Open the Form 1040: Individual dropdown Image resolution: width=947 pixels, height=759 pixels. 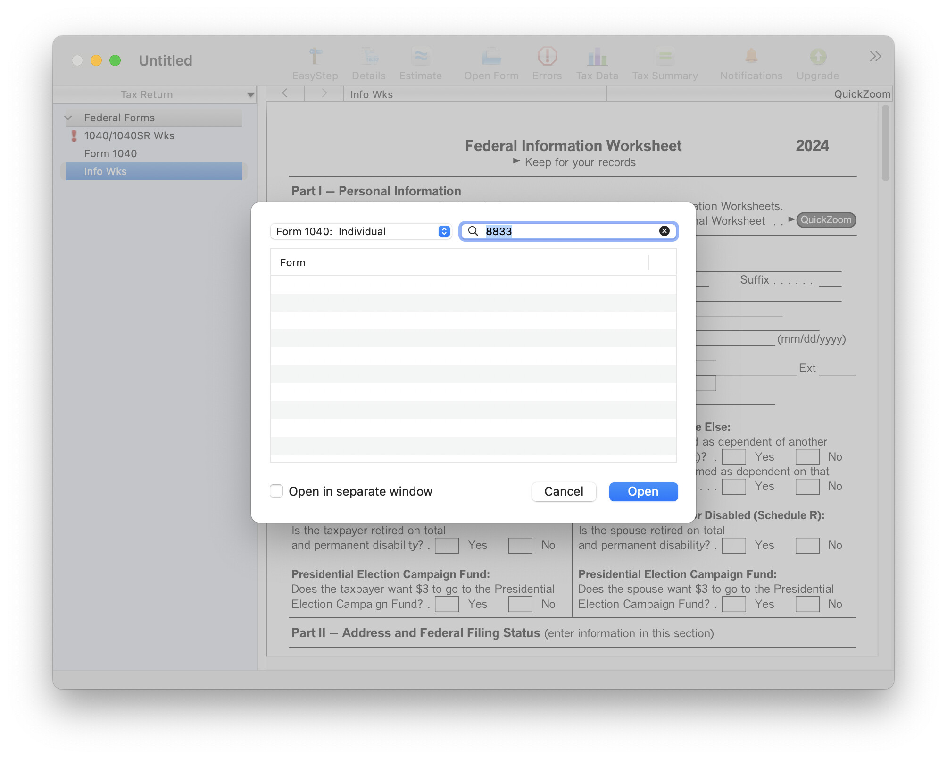[x=361, y=231]
